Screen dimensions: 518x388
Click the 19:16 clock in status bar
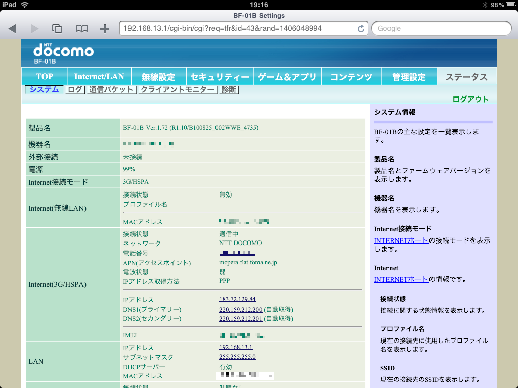(x=259, y=5)
